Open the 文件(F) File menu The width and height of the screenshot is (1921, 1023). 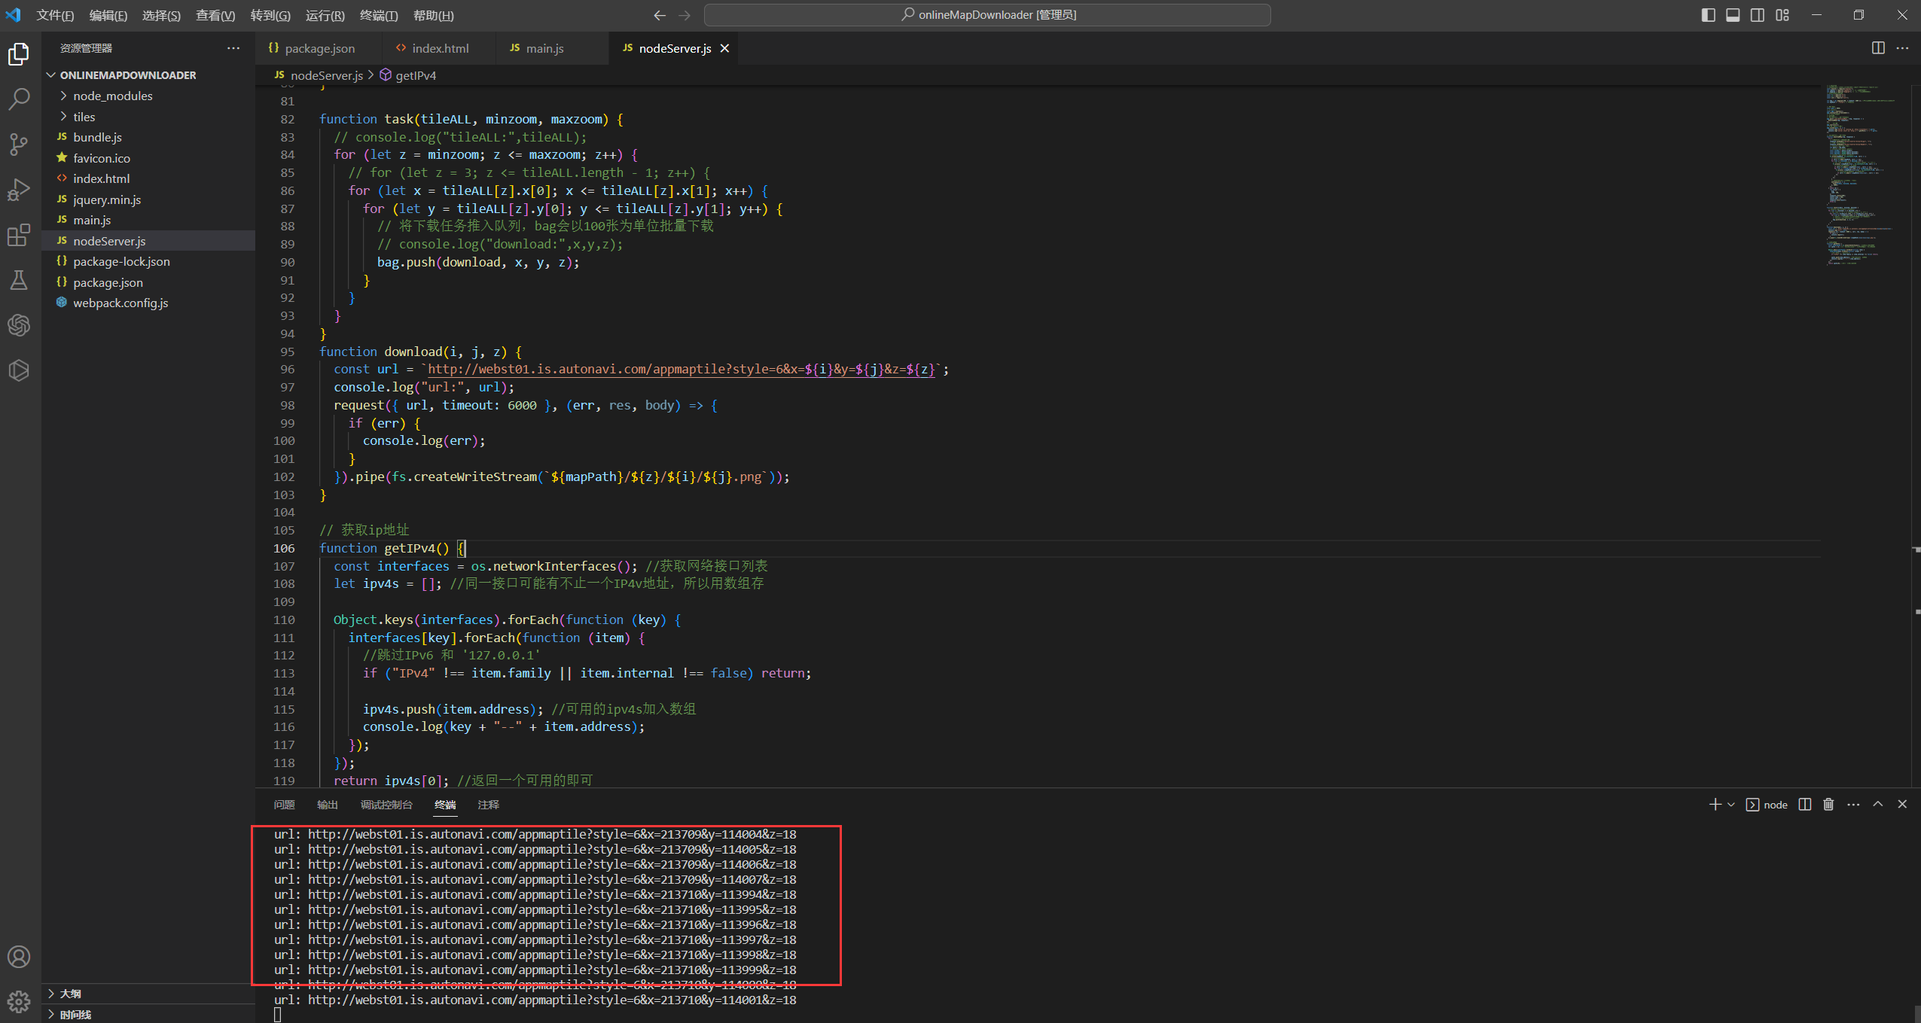point(55,15)
